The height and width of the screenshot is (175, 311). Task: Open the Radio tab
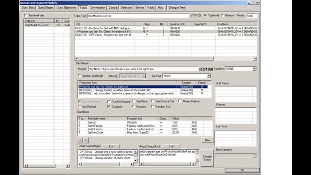point(151,8)
